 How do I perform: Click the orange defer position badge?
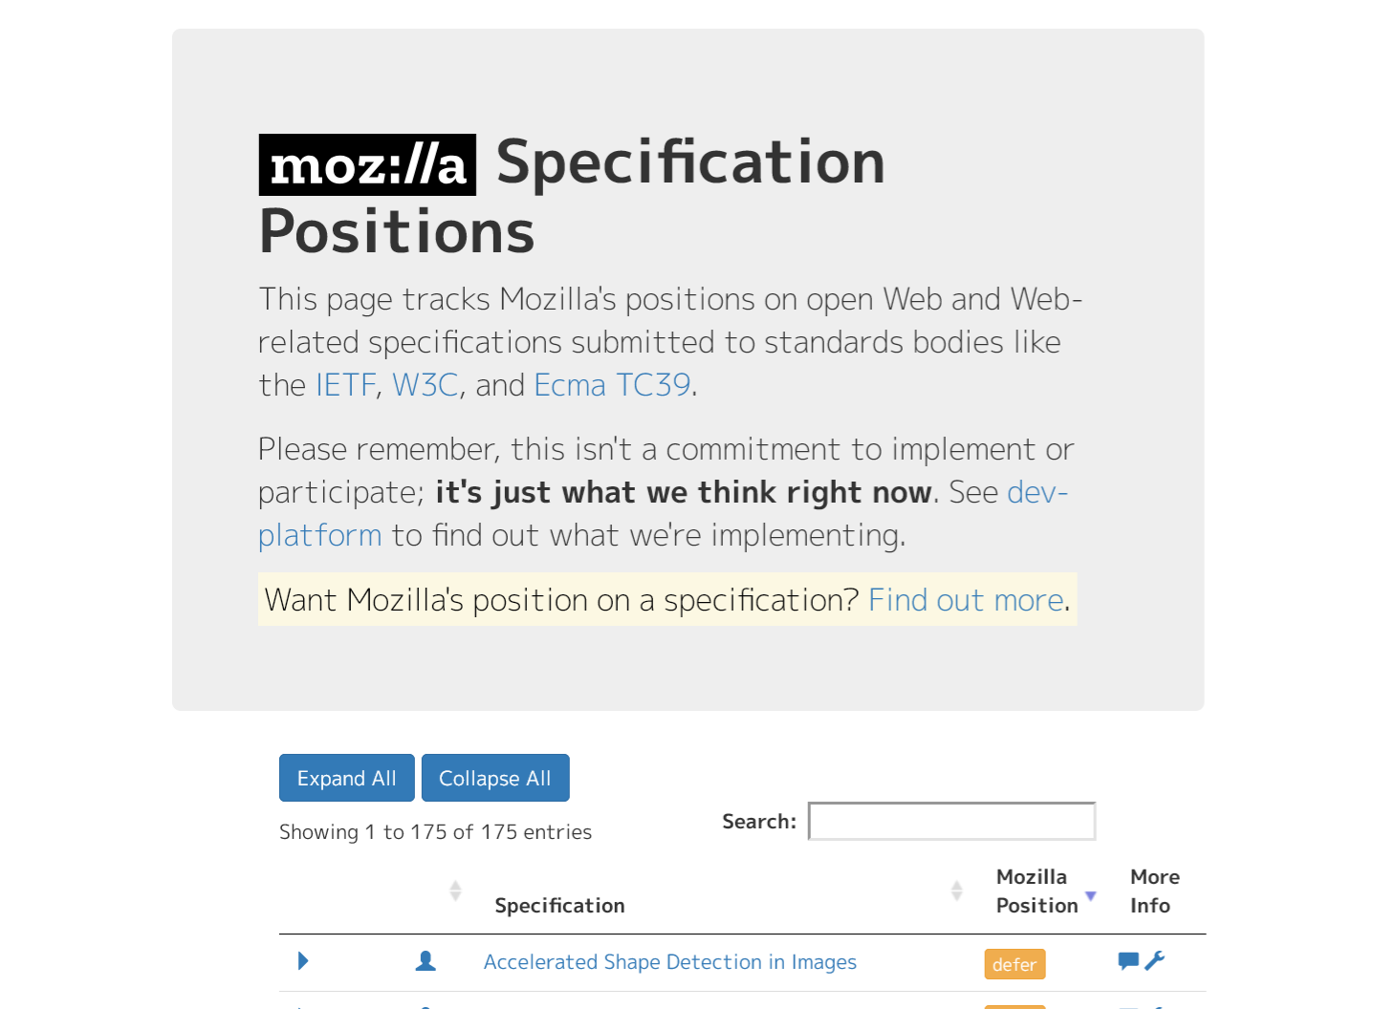point(1015,964)
